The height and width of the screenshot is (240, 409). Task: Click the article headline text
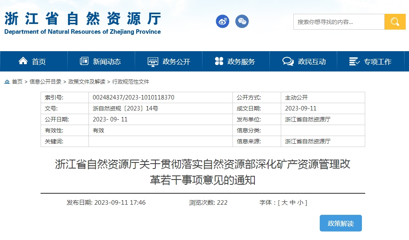click(x=203, y=172)
